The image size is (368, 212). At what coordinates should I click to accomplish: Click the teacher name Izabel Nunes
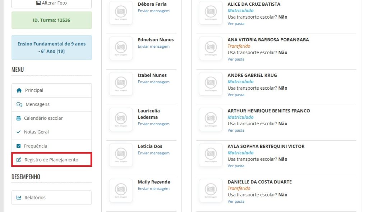tap(152, 75)
